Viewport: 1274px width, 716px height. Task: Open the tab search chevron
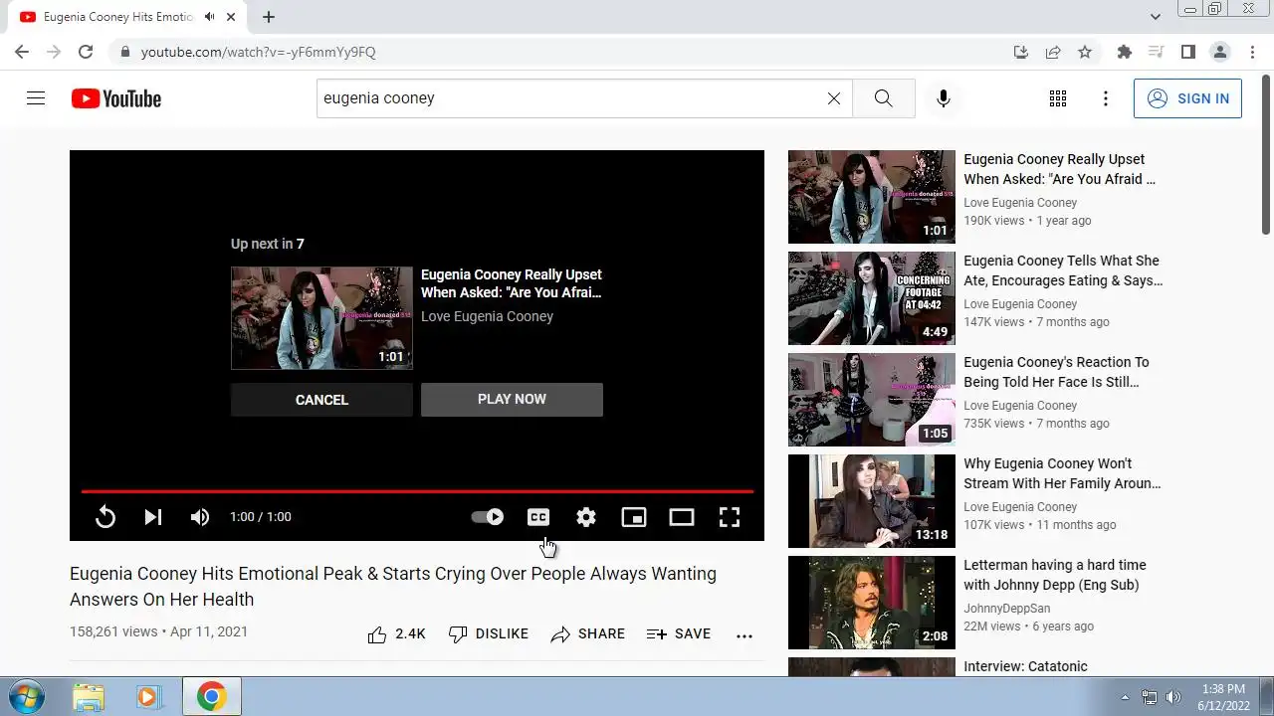click(1156, 17)
